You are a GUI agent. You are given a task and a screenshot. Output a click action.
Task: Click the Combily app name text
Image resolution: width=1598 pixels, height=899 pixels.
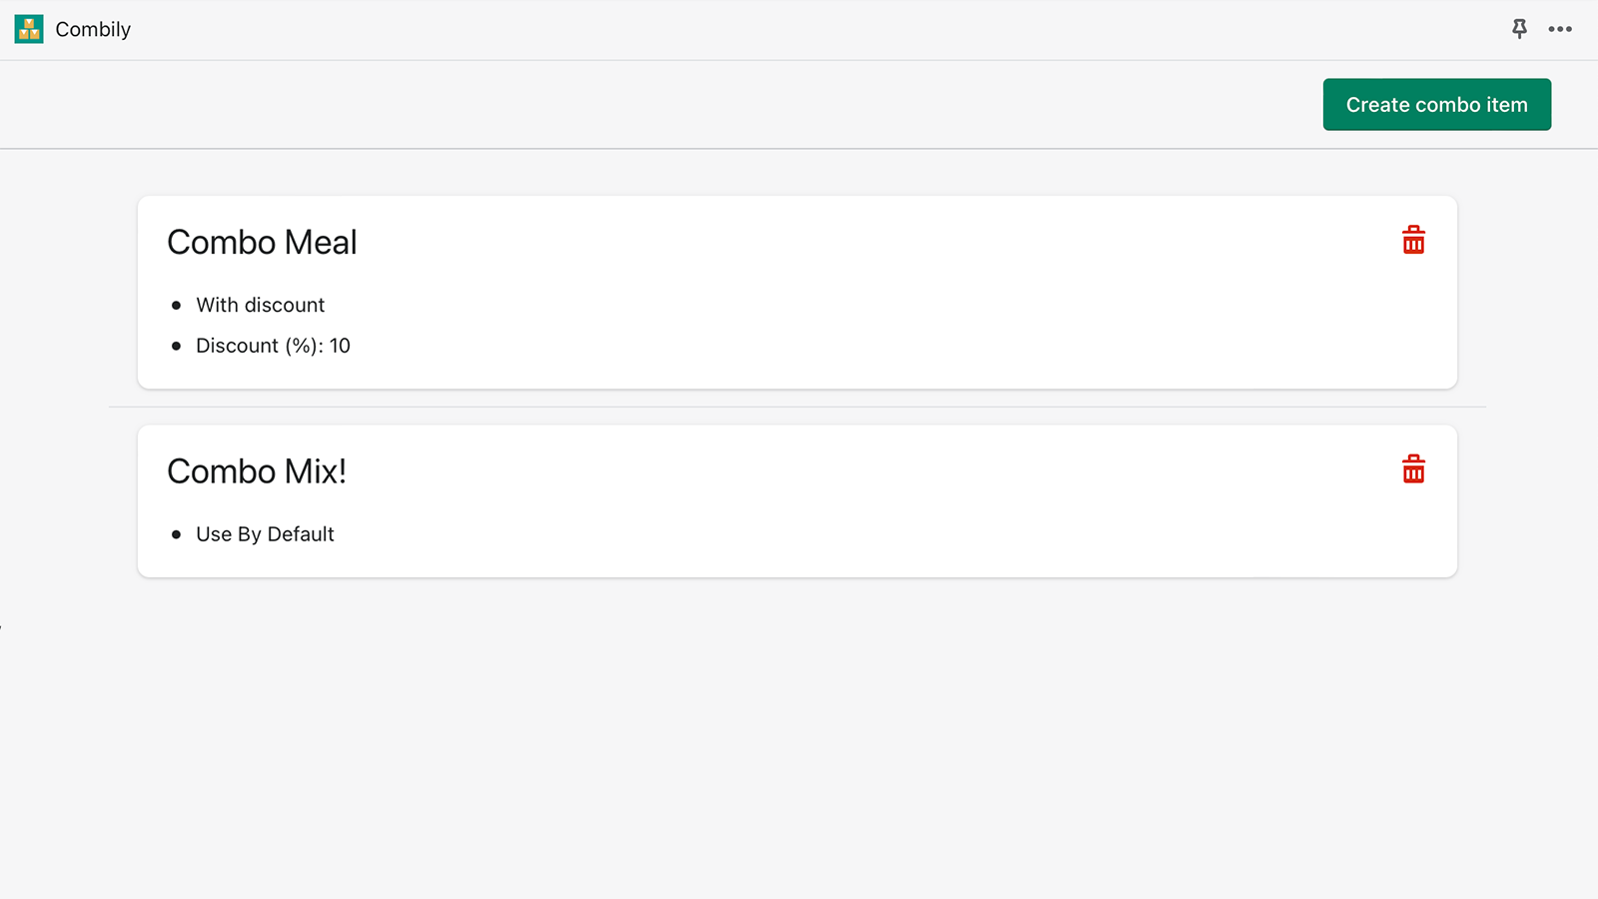[93, 29]
